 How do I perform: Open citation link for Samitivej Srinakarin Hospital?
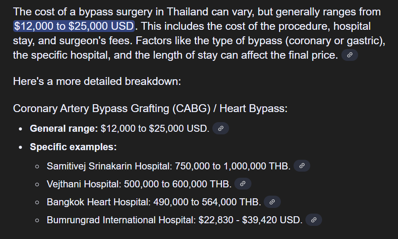tap(302, 166)
